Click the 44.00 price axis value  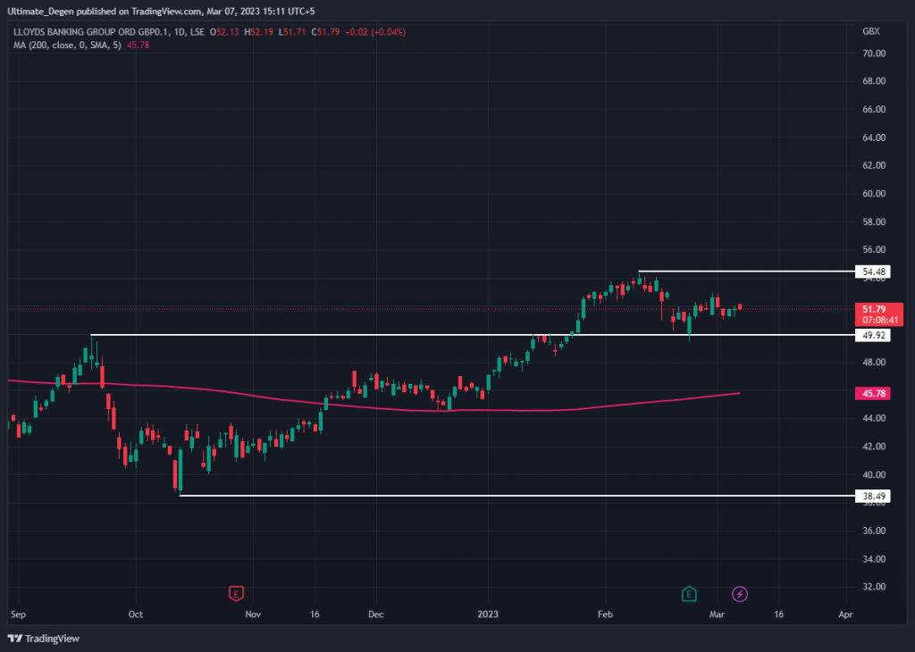pyautogui.click(x=874, y=418)
